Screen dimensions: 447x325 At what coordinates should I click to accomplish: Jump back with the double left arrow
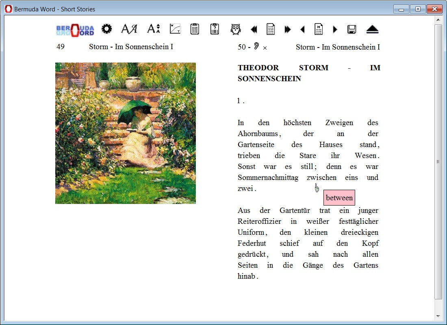pos(254,29)
